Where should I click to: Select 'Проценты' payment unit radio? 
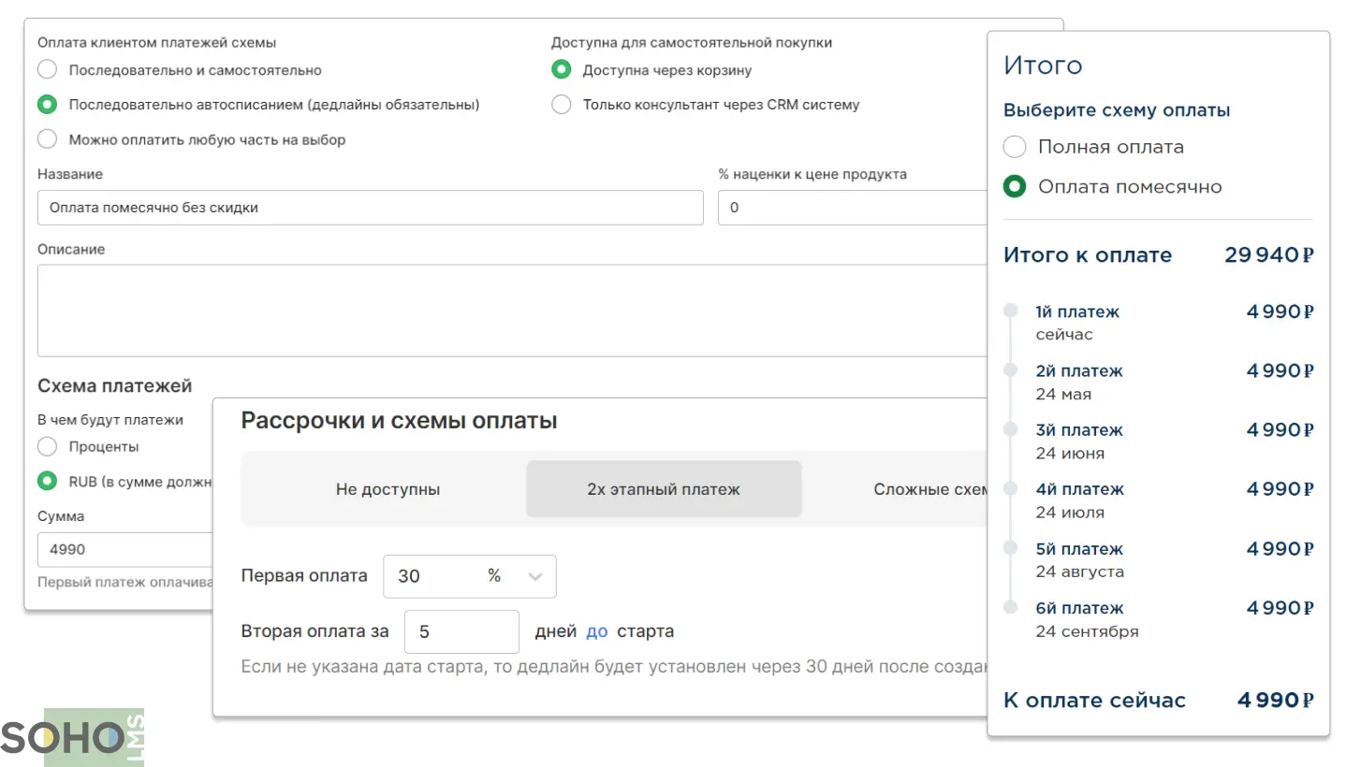click(x=48, y=447)
